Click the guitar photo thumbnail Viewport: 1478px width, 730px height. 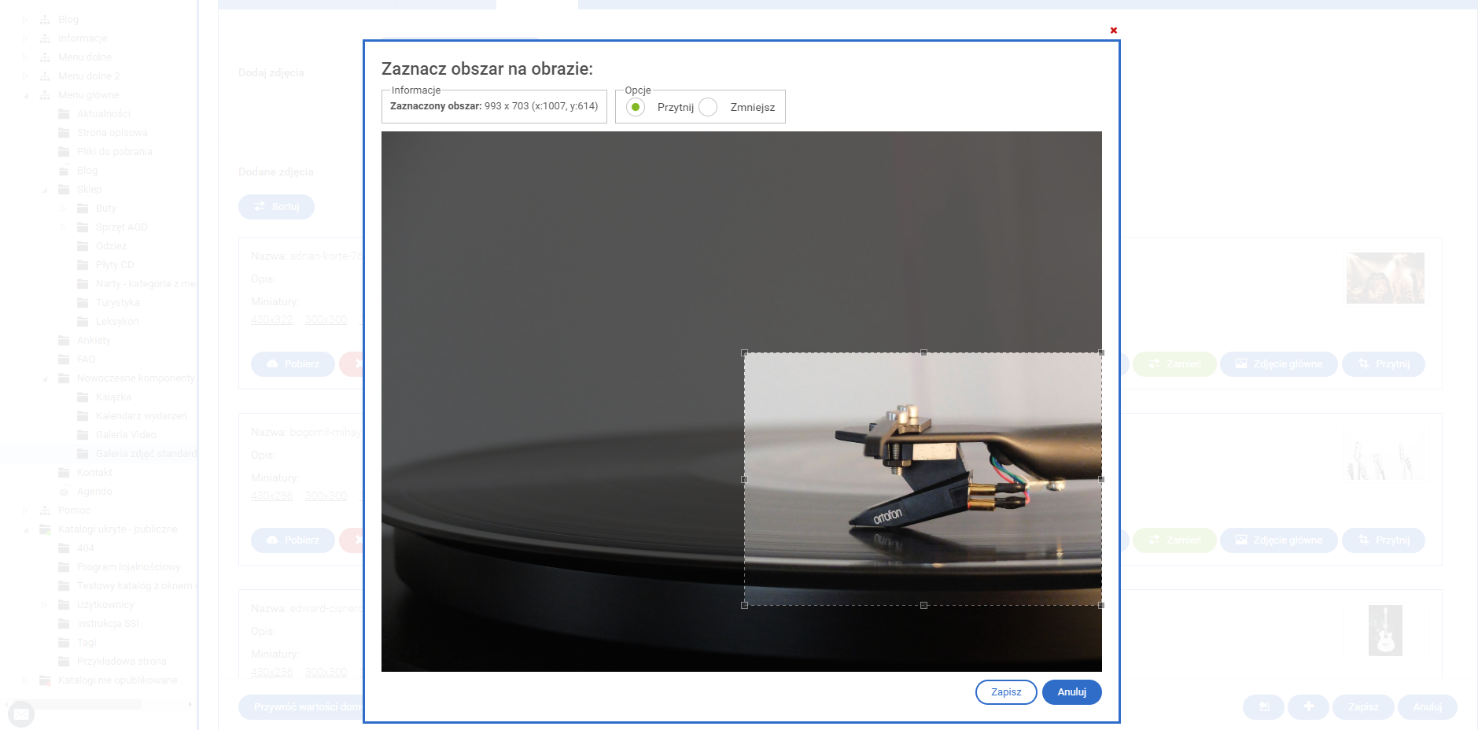1384,630
